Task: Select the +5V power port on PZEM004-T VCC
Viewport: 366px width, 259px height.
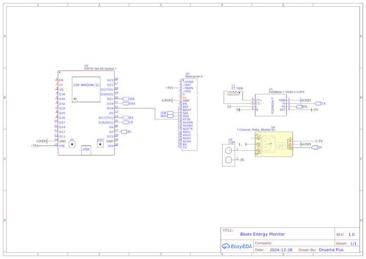Action: [315, 110]
